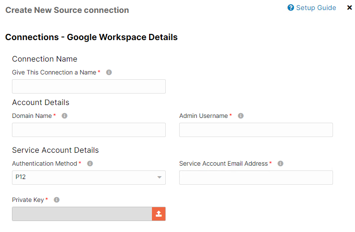
Task: Close the Create New Source connection dialog
Action: point(349,8)
